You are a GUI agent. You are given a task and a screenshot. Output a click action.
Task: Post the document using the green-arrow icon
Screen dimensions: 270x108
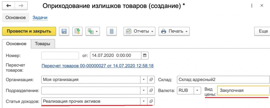click(77, 31)
